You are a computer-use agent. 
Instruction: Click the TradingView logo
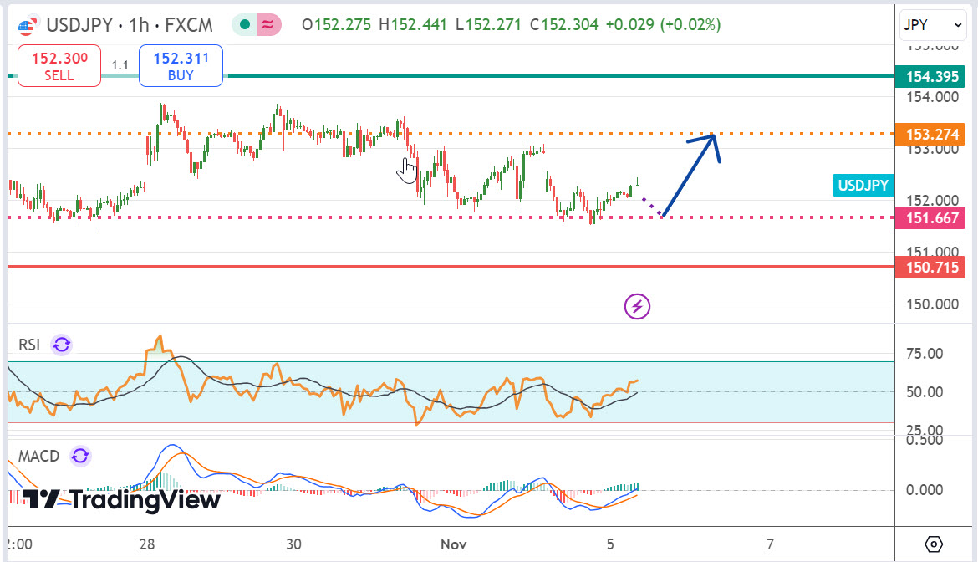click(121, 500)
